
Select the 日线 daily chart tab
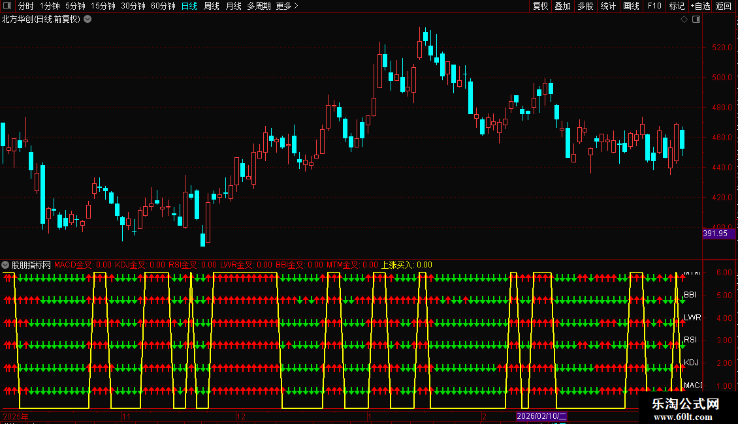point(189,6)
